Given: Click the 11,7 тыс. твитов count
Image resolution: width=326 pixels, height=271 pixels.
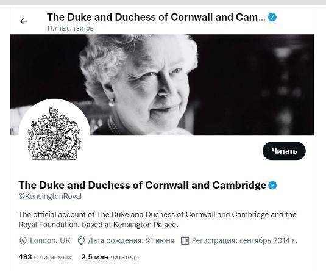Looking at the screenshot, I should click(x=70, y=28).
